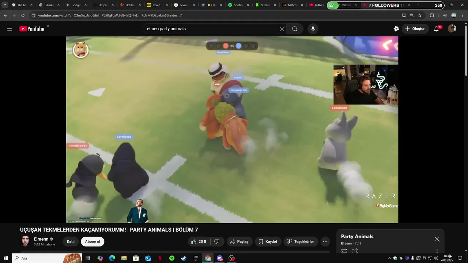
Task: Open volume control in system tray
Action: click(436, 258)
